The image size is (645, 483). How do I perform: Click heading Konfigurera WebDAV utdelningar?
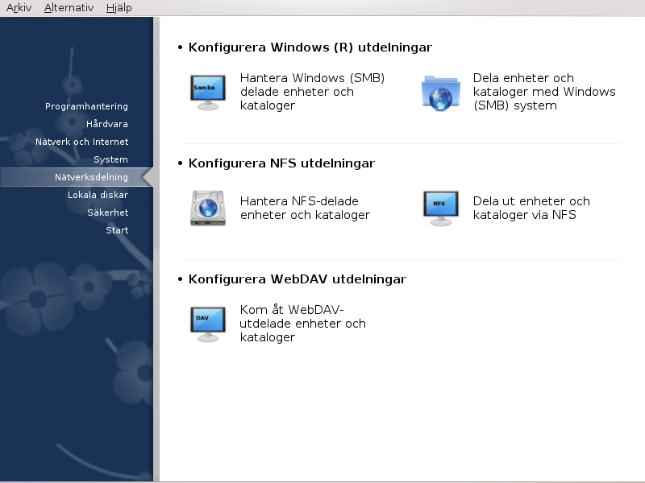click(297, 279)
